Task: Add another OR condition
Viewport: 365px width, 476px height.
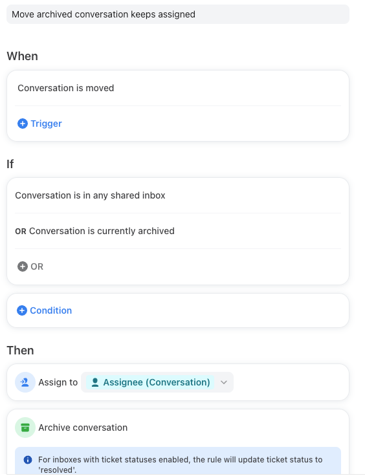Action: pos(30,266)
